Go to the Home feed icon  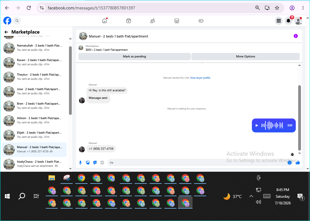[x=104, y=21]
